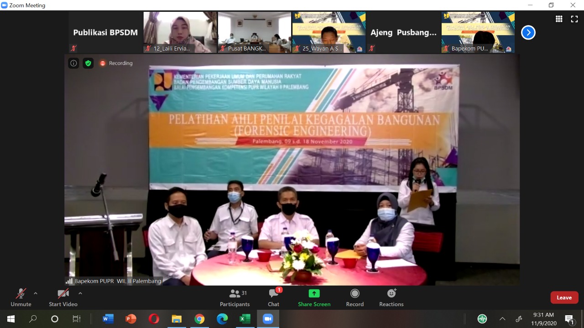Open Task View on taskbar

[x=77, y=319]
